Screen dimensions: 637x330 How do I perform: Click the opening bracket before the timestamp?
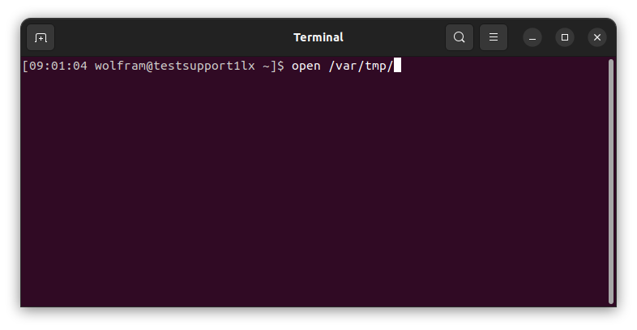(x=26, y=66)
